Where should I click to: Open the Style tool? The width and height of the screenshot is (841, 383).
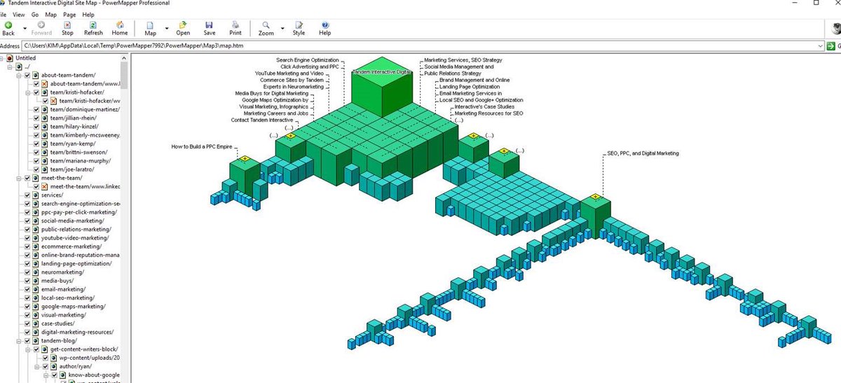pos(299,25)
